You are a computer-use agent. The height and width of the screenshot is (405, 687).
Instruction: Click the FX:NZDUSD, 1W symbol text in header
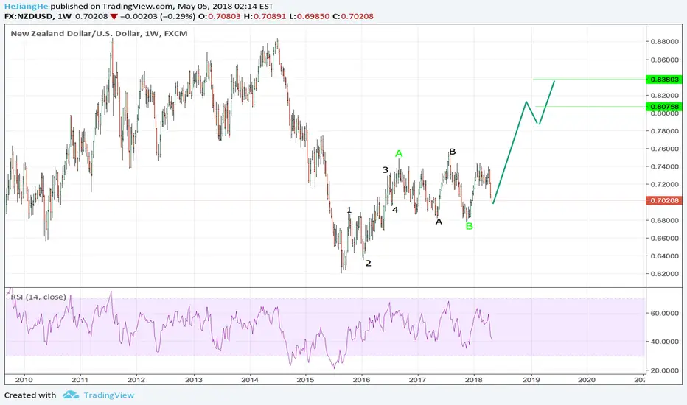(38, 16)
